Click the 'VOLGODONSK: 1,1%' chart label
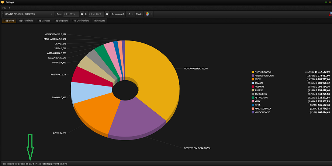Screen dimensions: 332x166 pos(55,34)
